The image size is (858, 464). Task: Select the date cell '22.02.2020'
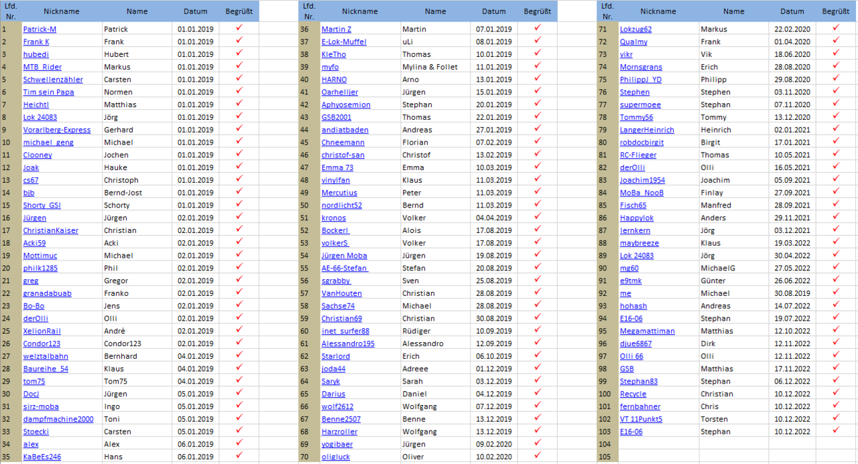pos(792,29)
